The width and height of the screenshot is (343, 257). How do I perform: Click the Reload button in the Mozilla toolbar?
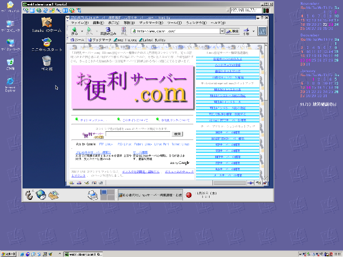click(x=108, y=31)
